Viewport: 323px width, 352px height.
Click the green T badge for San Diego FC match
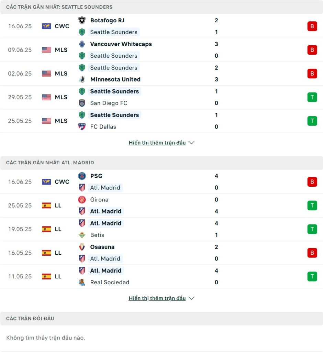tap(312, 97)
